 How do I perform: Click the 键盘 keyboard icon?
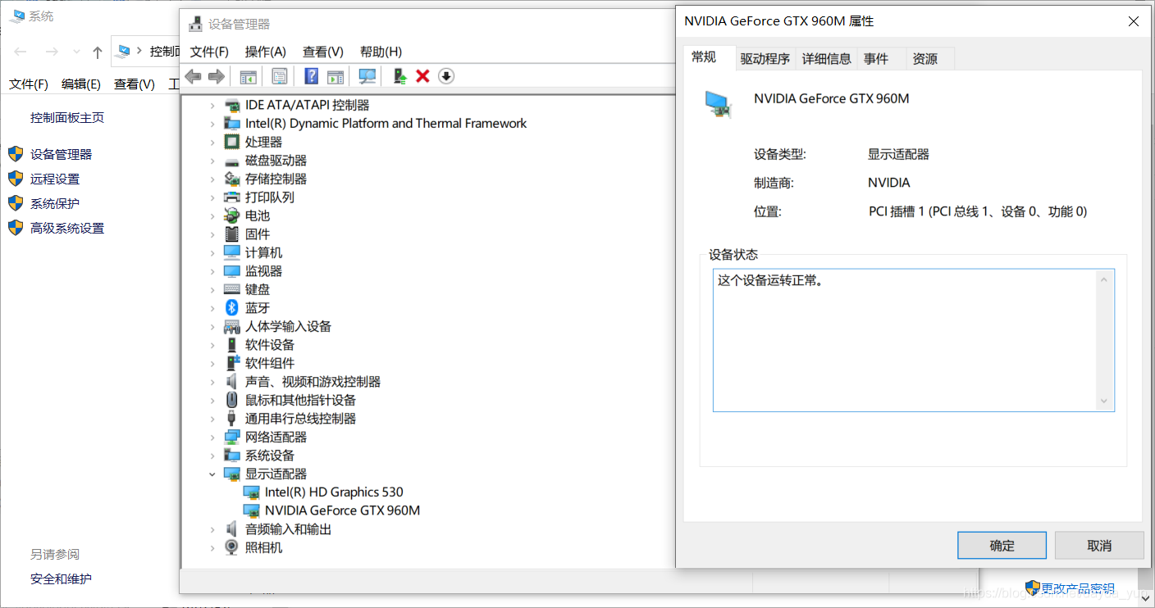(231, 289)
